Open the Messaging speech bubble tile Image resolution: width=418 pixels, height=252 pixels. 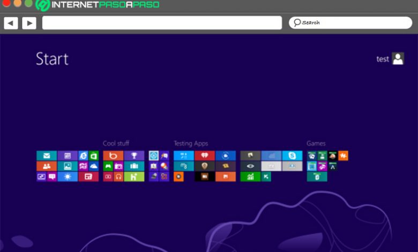[x=52, y=176]
